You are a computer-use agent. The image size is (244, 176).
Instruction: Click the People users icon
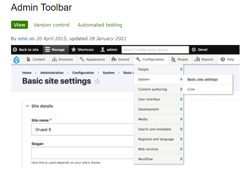[173, 59]
